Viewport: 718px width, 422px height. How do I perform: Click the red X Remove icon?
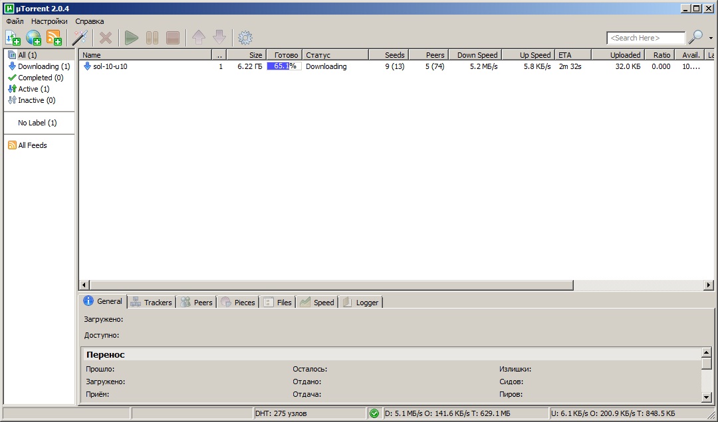tap(106, 38)
